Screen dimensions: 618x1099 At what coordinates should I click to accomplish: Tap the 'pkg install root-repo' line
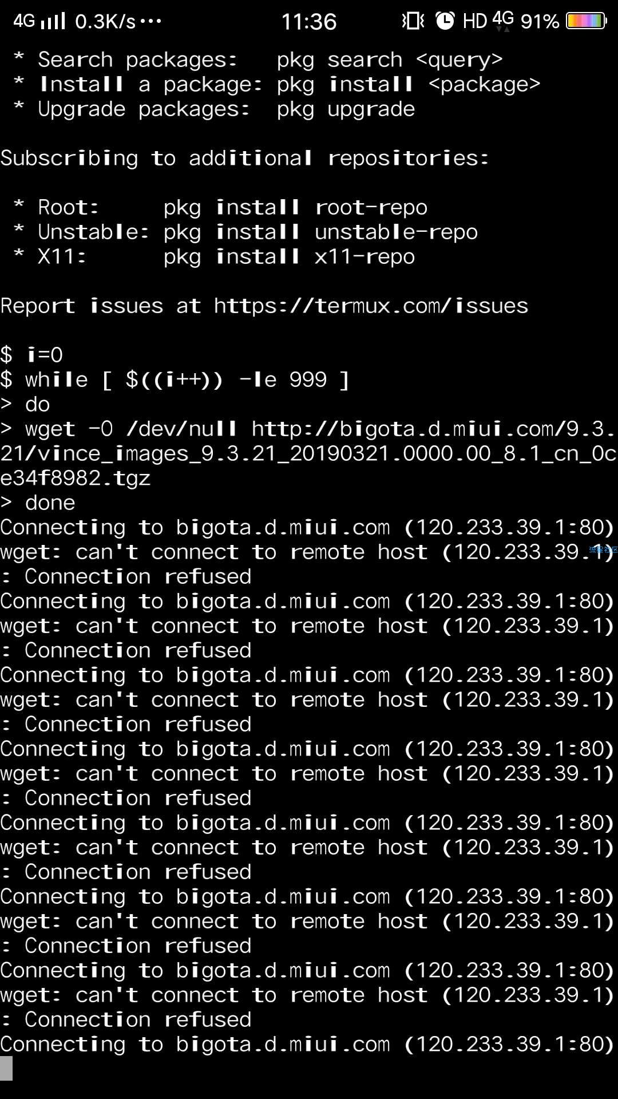point(295,207)
